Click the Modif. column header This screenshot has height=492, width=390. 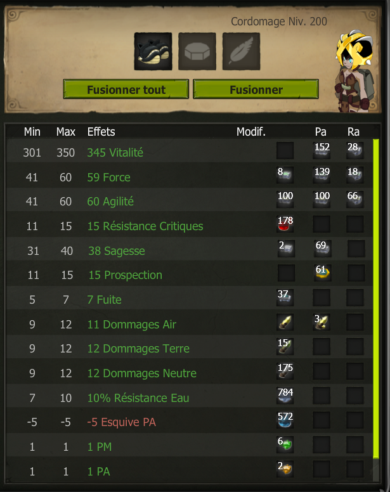coord(250,132)
